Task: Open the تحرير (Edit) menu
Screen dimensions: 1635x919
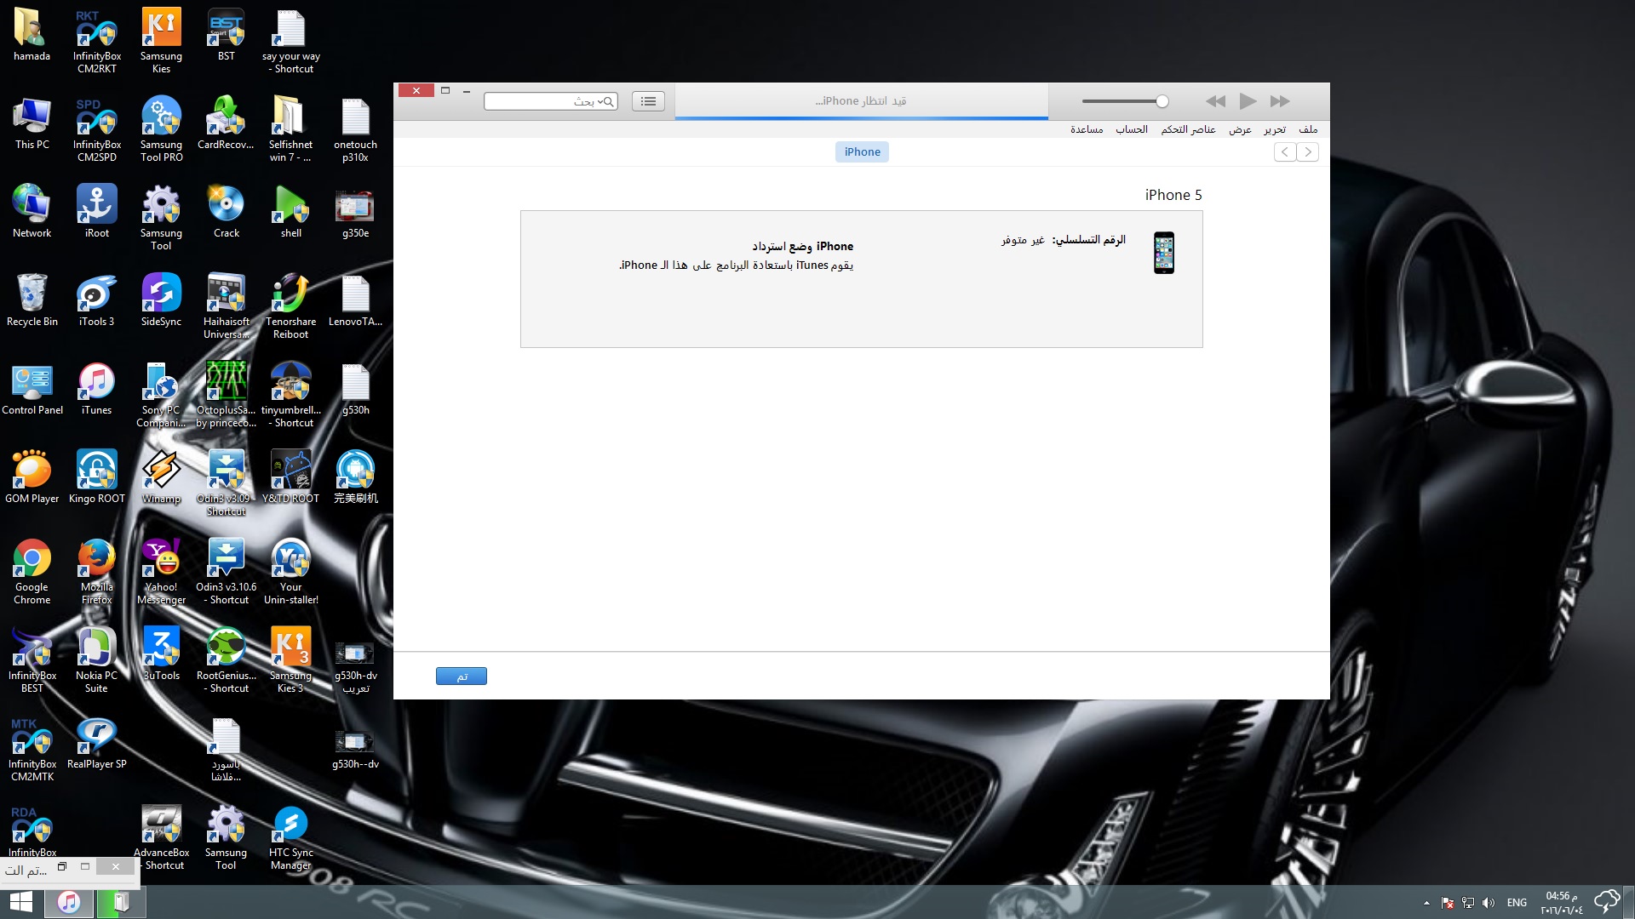Action: coord(1275,129)
